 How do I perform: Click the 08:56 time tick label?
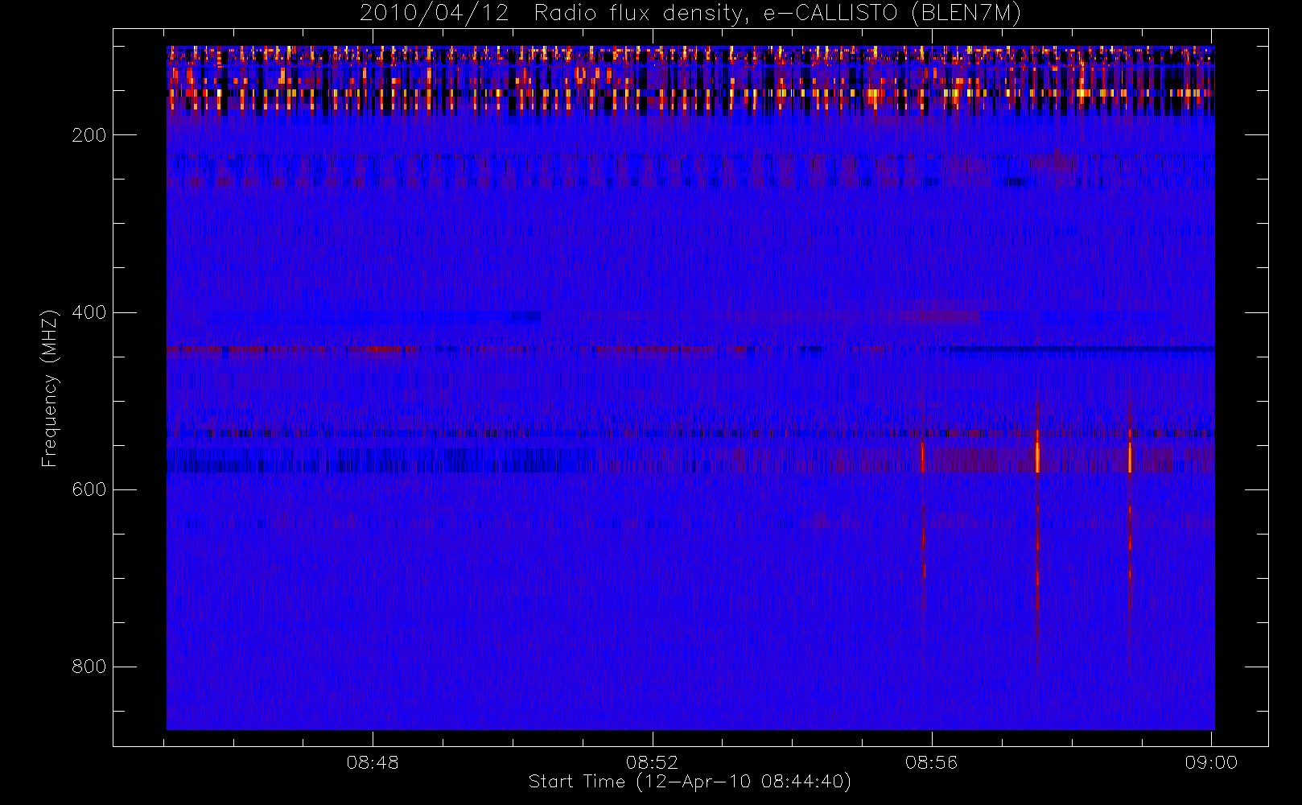(931, 762)
